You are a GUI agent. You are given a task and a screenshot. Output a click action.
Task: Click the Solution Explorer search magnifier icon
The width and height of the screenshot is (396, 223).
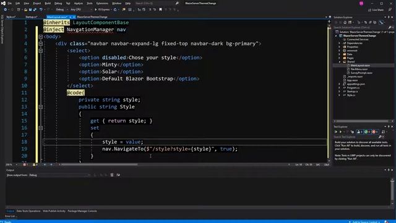(x=390, y=27)
